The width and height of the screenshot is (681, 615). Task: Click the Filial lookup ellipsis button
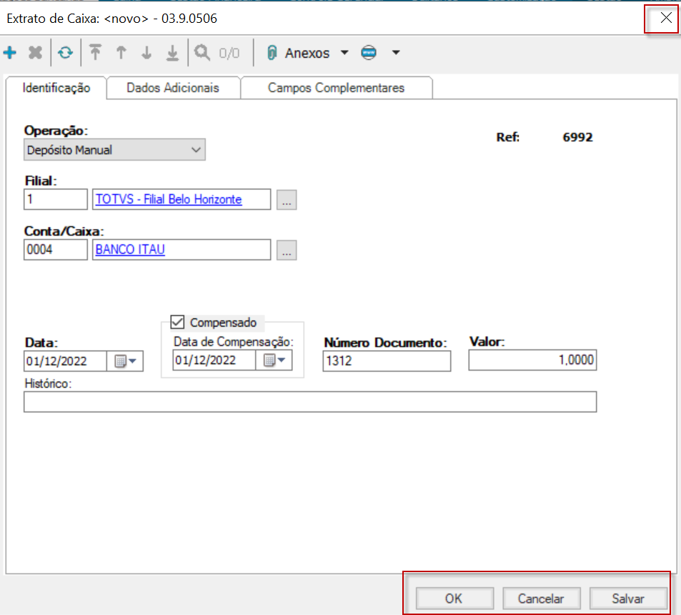tap(287, 200)
